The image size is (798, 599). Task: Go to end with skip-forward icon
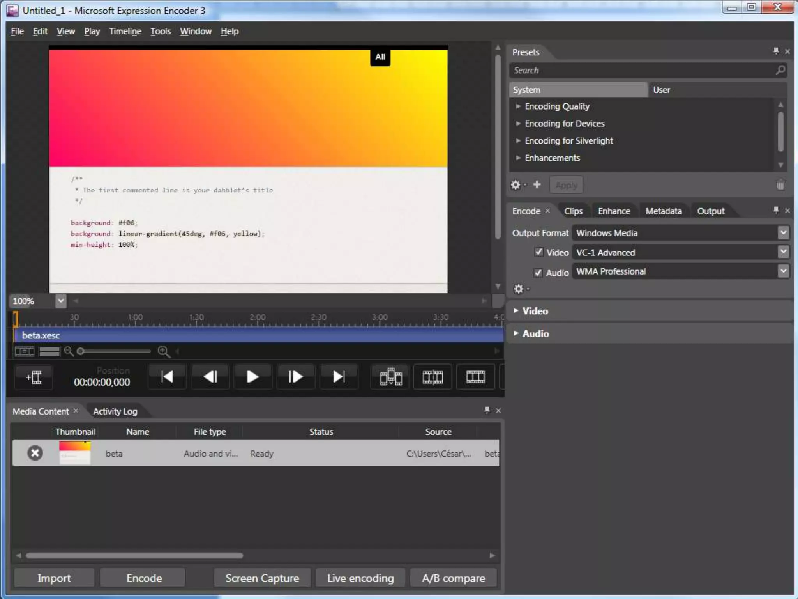pos(338,377)
